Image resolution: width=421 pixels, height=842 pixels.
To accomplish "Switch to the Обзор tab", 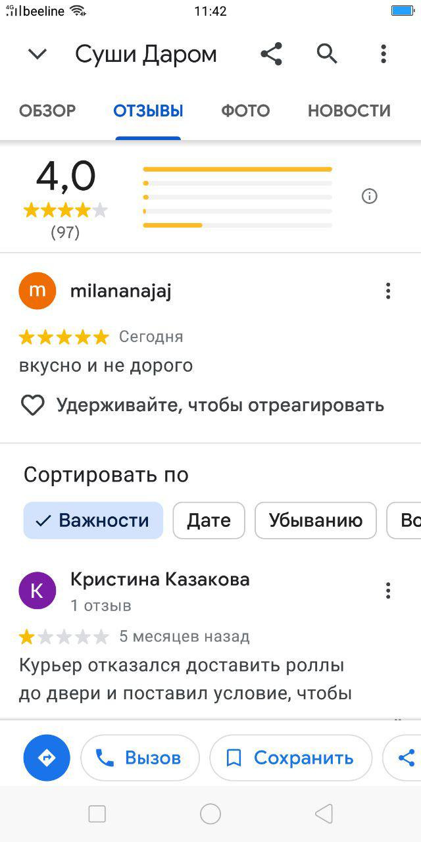I will pyautogui.click(x=47, y=111).
